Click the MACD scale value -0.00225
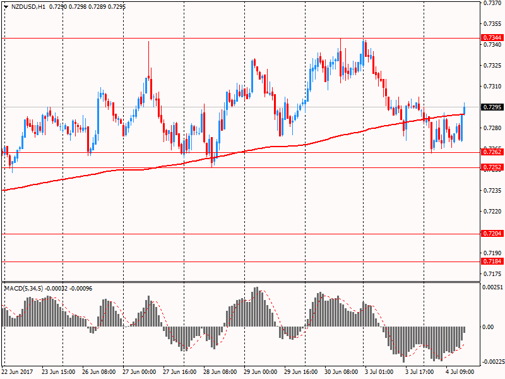 [492, 361]
